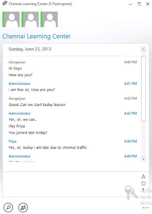Click in the message input box
The image size is (152, 214).
[71, 184]
